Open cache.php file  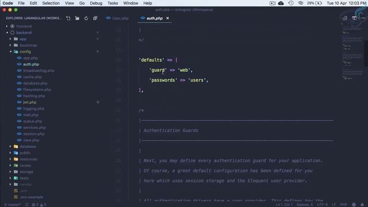(32, 77)
